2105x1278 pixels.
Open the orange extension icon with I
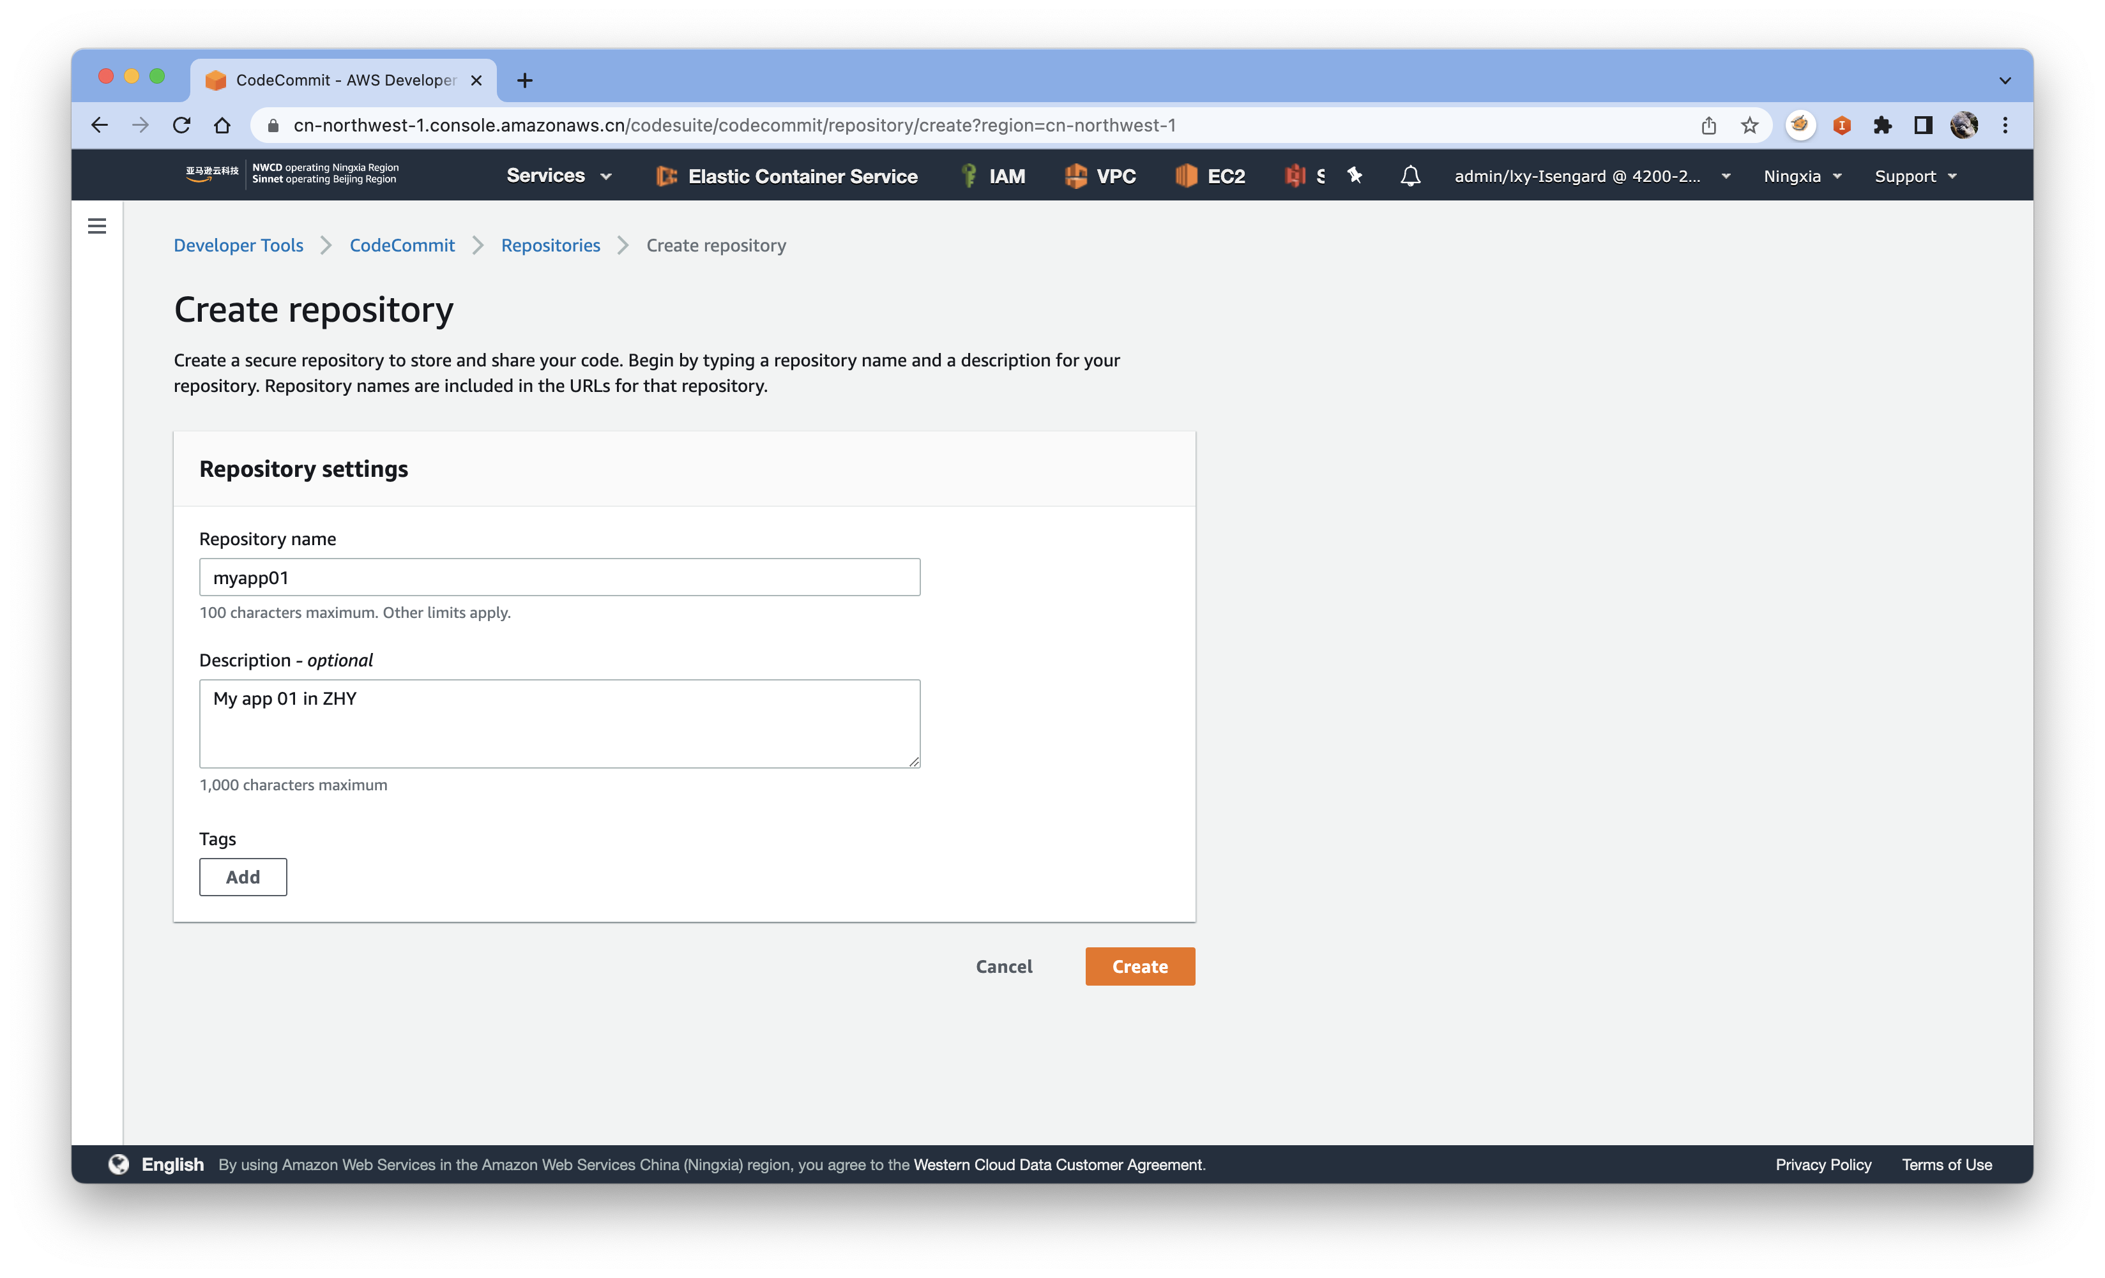click(1841, 126)
